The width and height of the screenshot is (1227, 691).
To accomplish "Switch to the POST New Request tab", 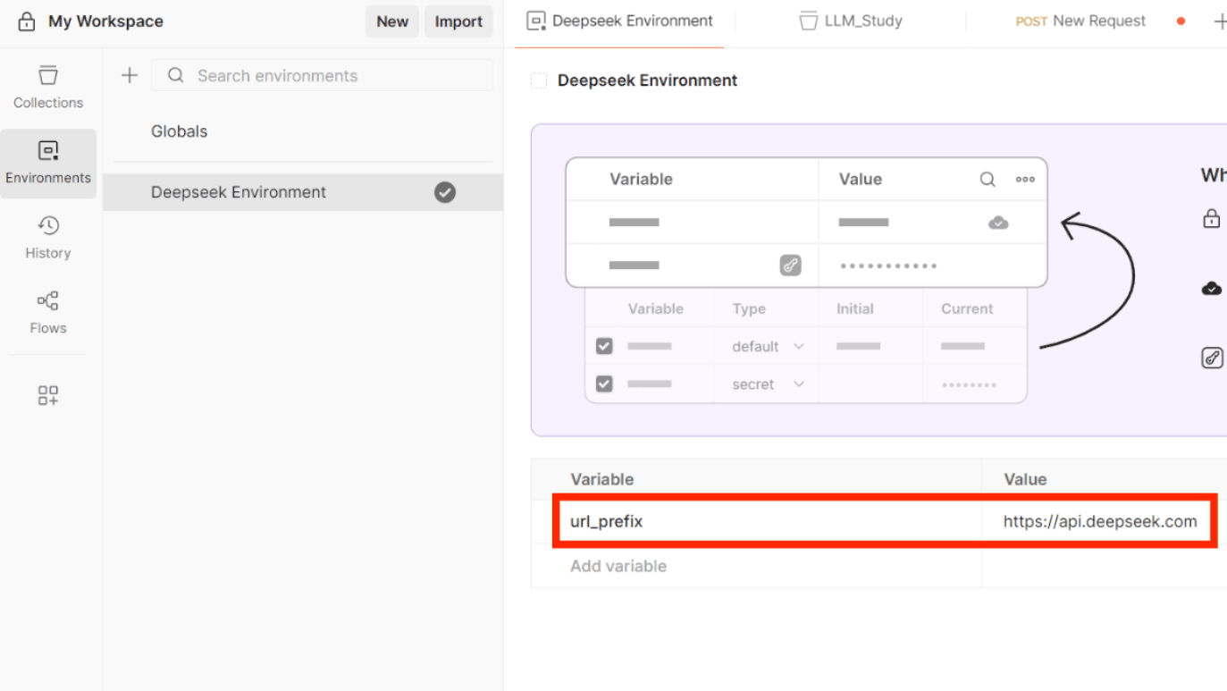I will (x=1080, y=21).
